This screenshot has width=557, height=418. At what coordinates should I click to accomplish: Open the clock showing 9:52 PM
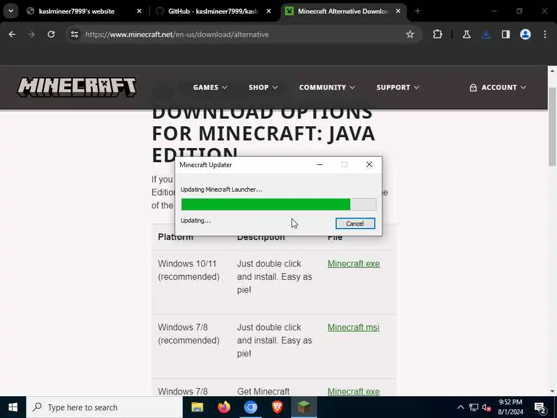tap(510, 407)
